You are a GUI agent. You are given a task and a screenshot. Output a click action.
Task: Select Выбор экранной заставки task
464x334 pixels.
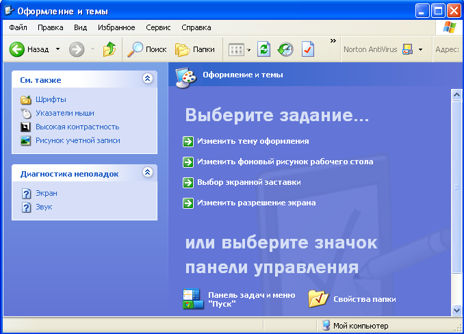(x=249, y=182)
